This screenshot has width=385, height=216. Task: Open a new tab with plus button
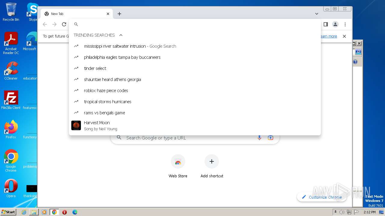119,14
